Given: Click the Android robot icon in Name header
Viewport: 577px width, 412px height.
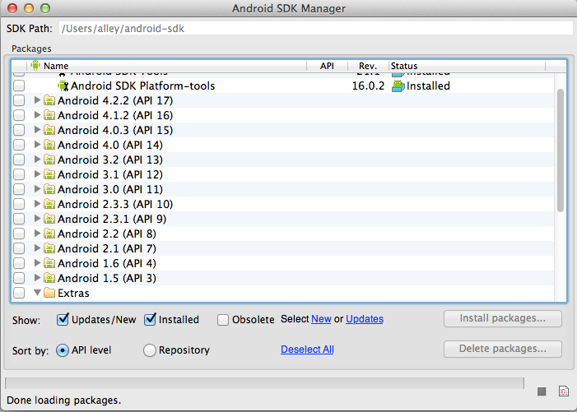Looking at the screenshot, I should (x=35, y=66).
